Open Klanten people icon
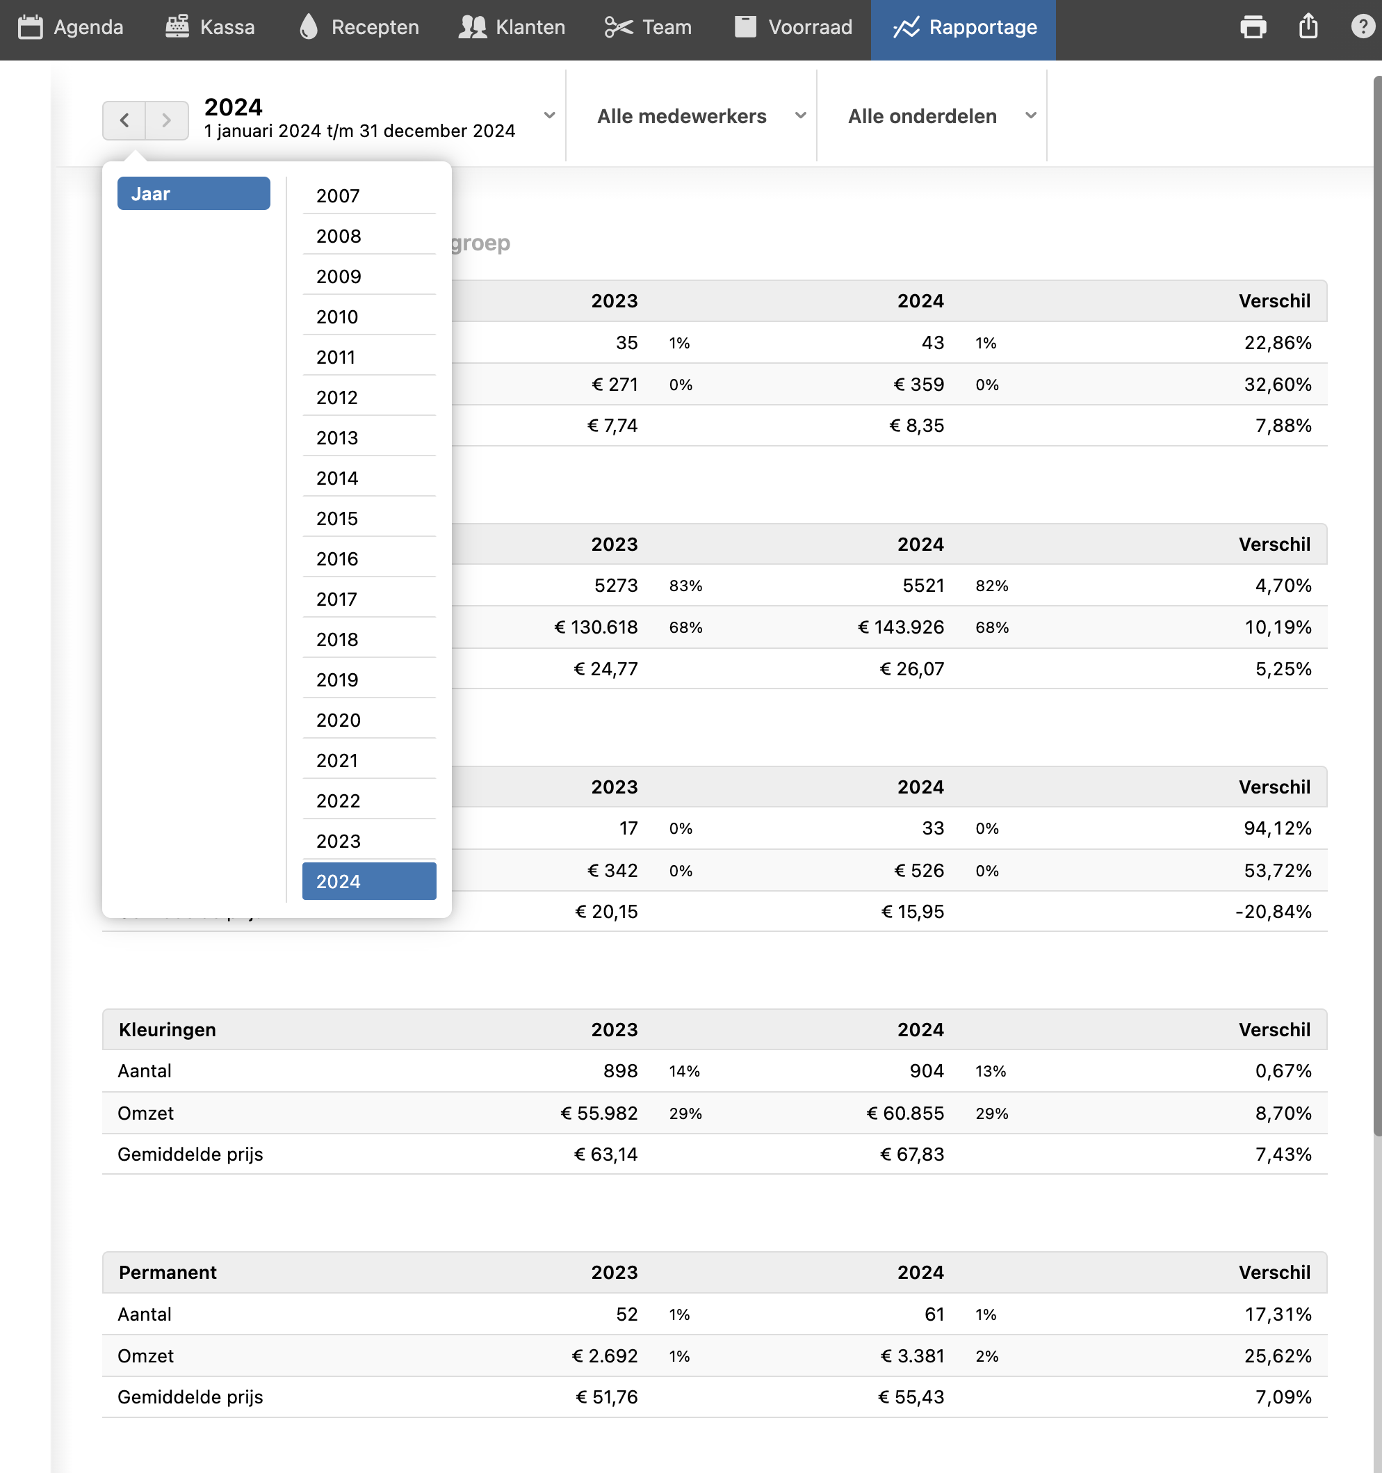 tap(472, 27)
